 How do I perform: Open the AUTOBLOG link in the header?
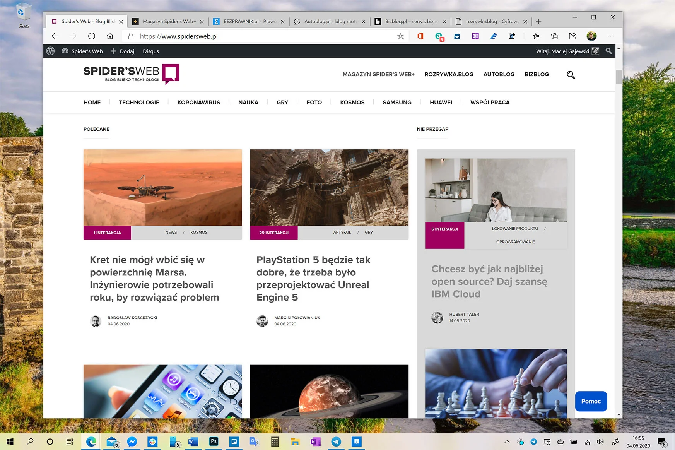pyautogui.click(x=499, y=74)
